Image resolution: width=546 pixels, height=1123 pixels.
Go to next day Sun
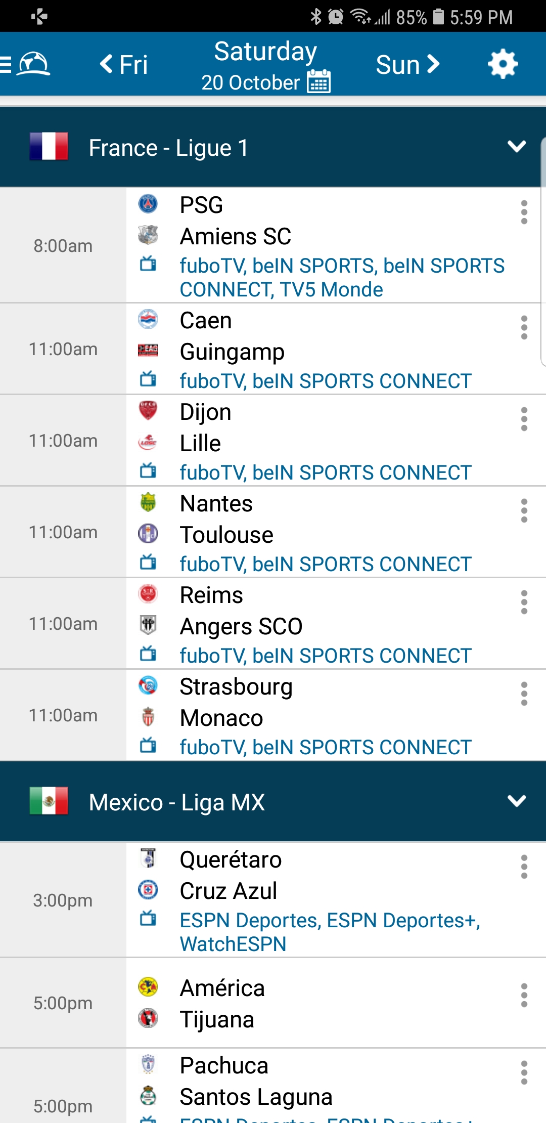(x=407, y=65)
